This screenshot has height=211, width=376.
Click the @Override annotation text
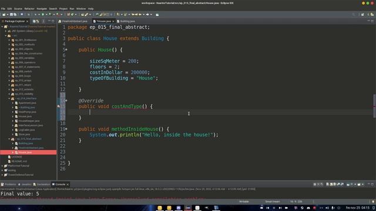coord(91,101)
